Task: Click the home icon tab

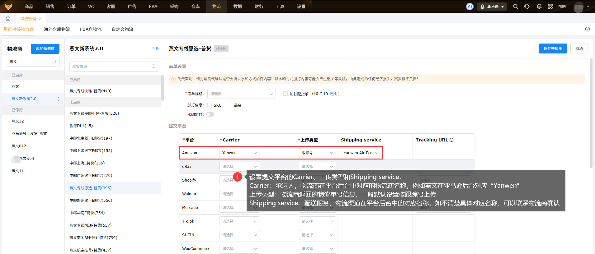Action: [x=8, y=19]
